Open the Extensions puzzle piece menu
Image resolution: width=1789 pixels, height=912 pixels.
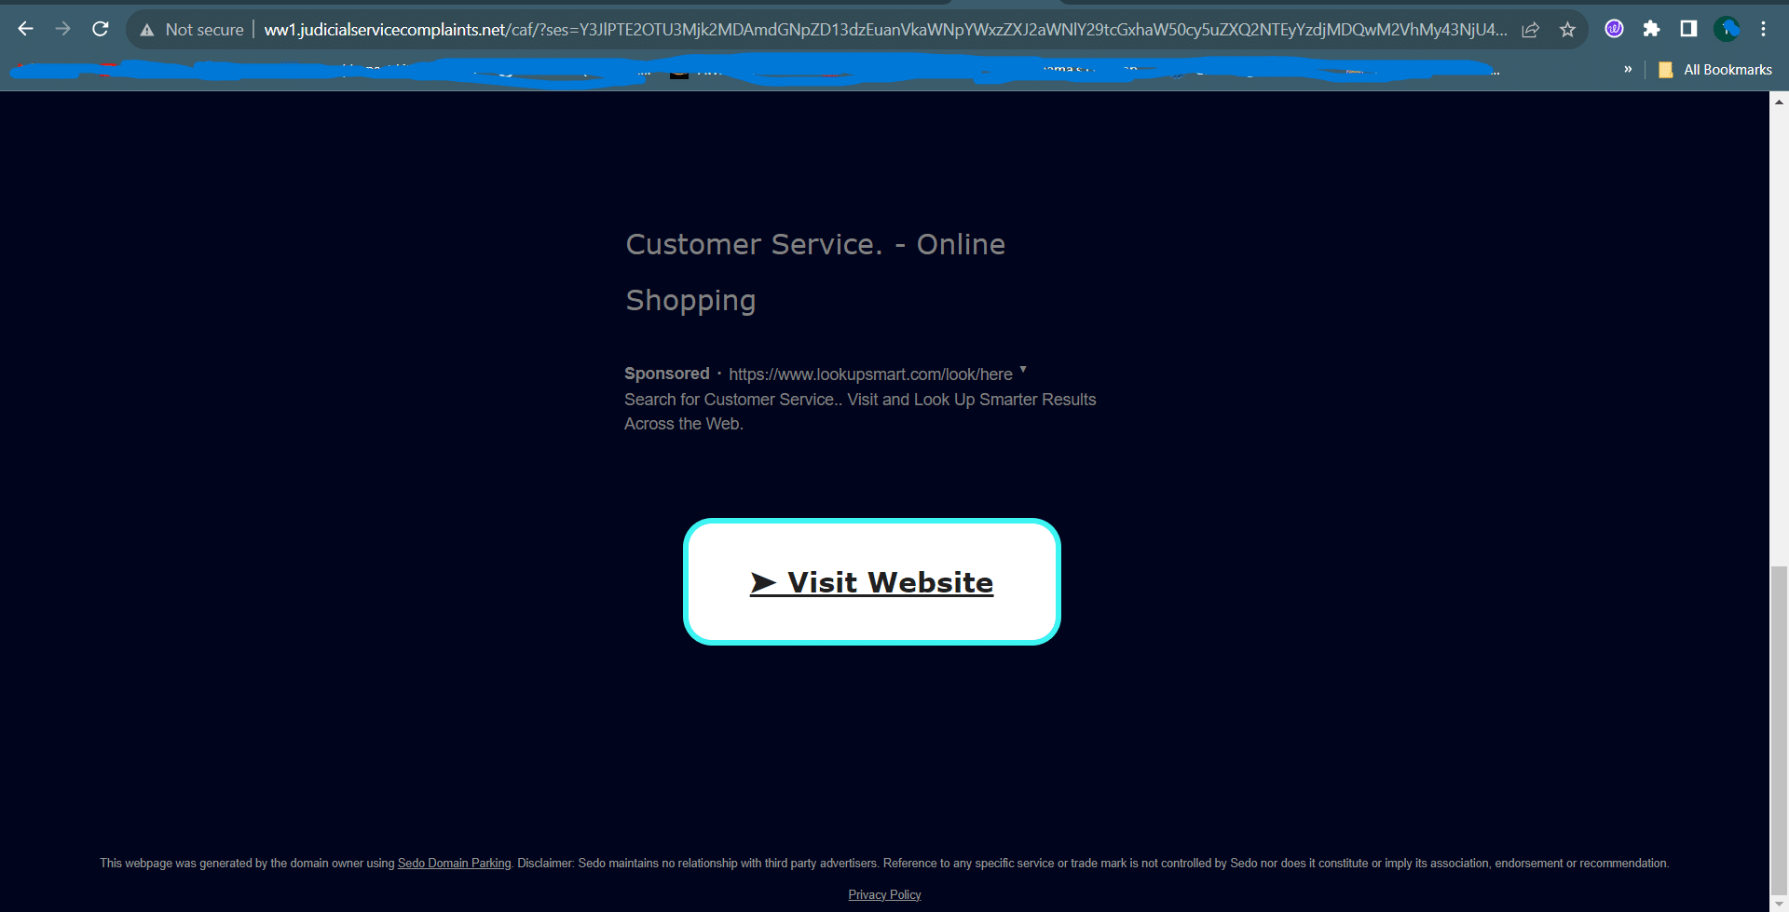point(1651,29)
